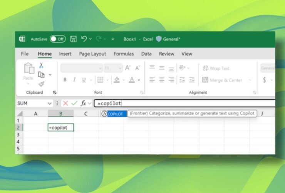This screenshot has height=193, width=285.
Task: Click the Name Box showing SUM
Action: [x=35, y=103]
